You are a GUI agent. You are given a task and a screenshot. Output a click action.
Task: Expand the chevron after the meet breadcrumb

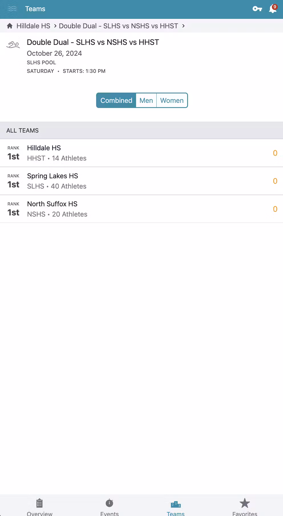[183, 26]
